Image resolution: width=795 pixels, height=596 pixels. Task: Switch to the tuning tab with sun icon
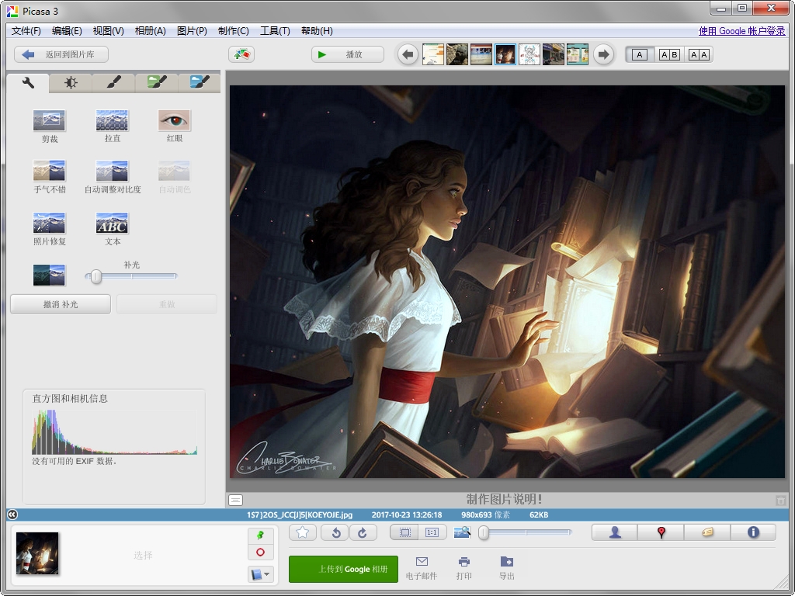pyautogui.click(x=71, y=82)
